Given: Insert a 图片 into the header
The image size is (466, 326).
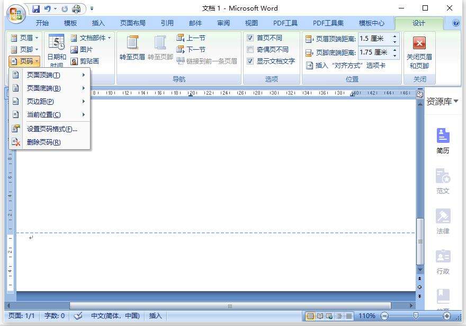Looking at the screenshot, I should pos(82,50).
